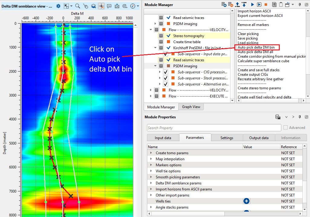The width and height of the screenshot is (310, 217).
Task: Uncheck Sub-sequence CIG processing checkbox
Action: pyautogui.click(x=165, y=72)
